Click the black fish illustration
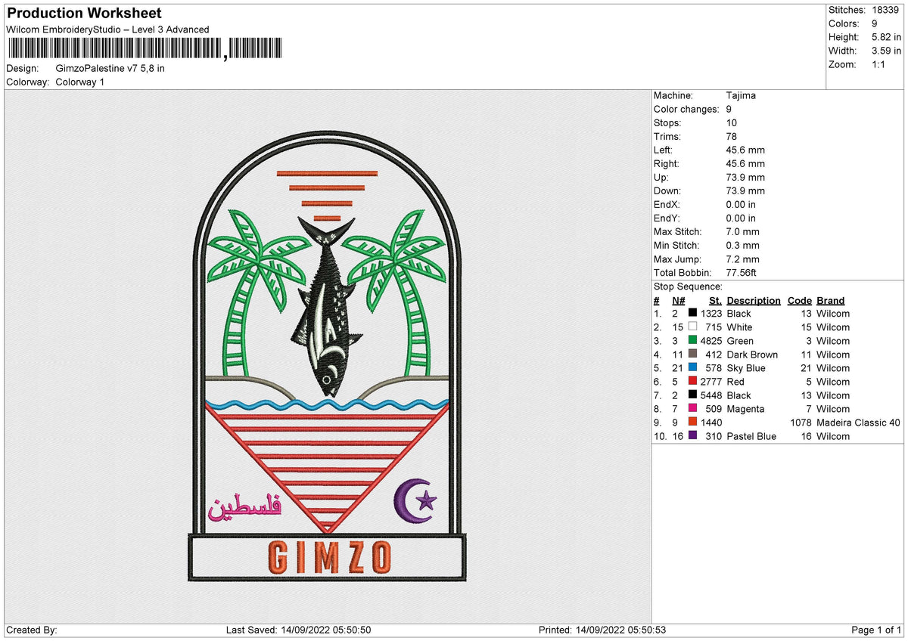The width and height of the screenshot is (908, 641). point(327,310)
